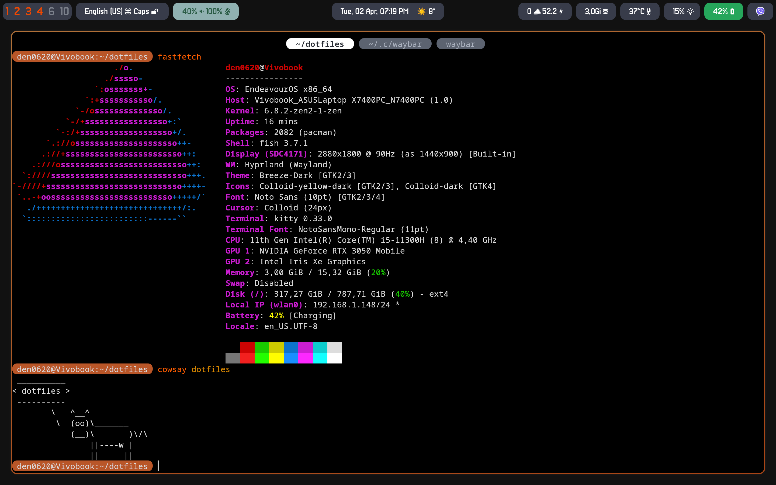
Task: Select the ~/dotfiles terminal tab
Action: (320, 44)
